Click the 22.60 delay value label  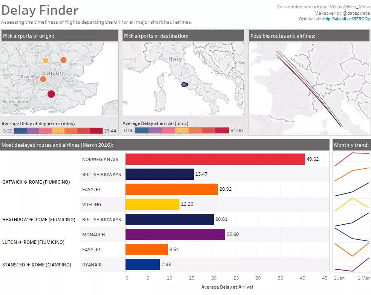[233, 234]
